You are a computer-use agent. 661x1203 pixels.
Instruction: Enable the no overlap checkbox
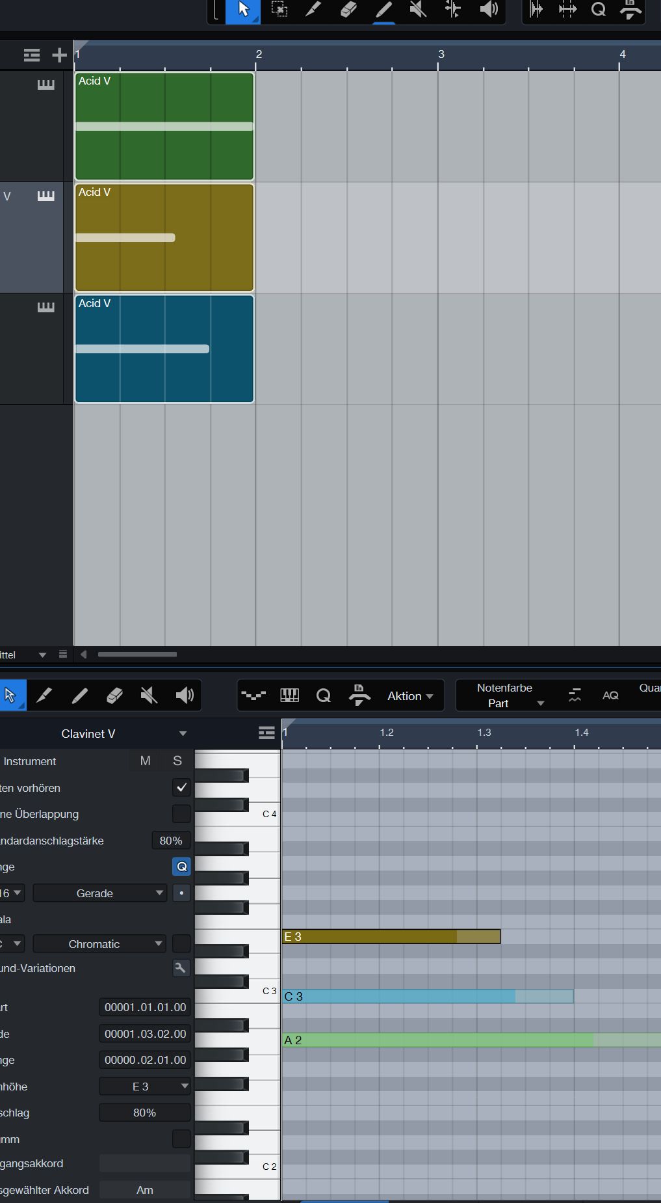tap(181, 814)
